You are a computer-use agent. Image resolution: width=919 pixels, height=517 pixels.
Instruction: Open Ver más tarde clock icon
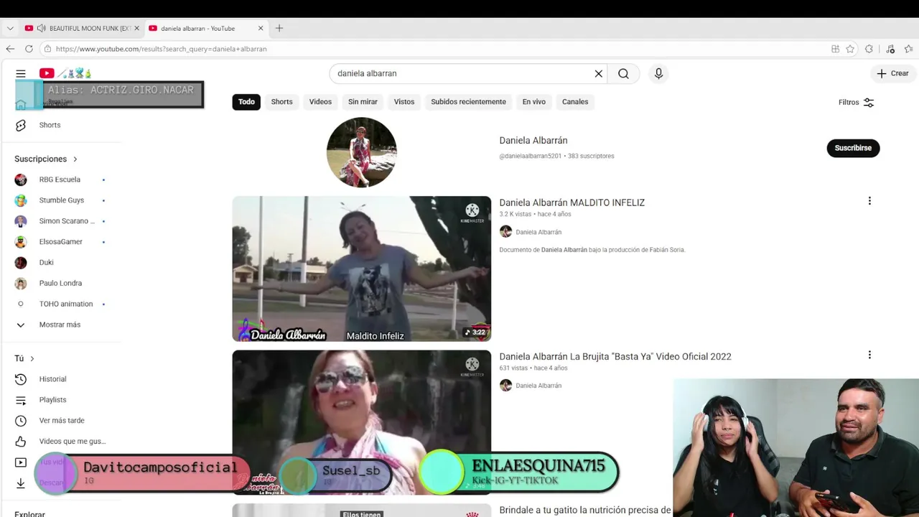click(x=21, y=421)
